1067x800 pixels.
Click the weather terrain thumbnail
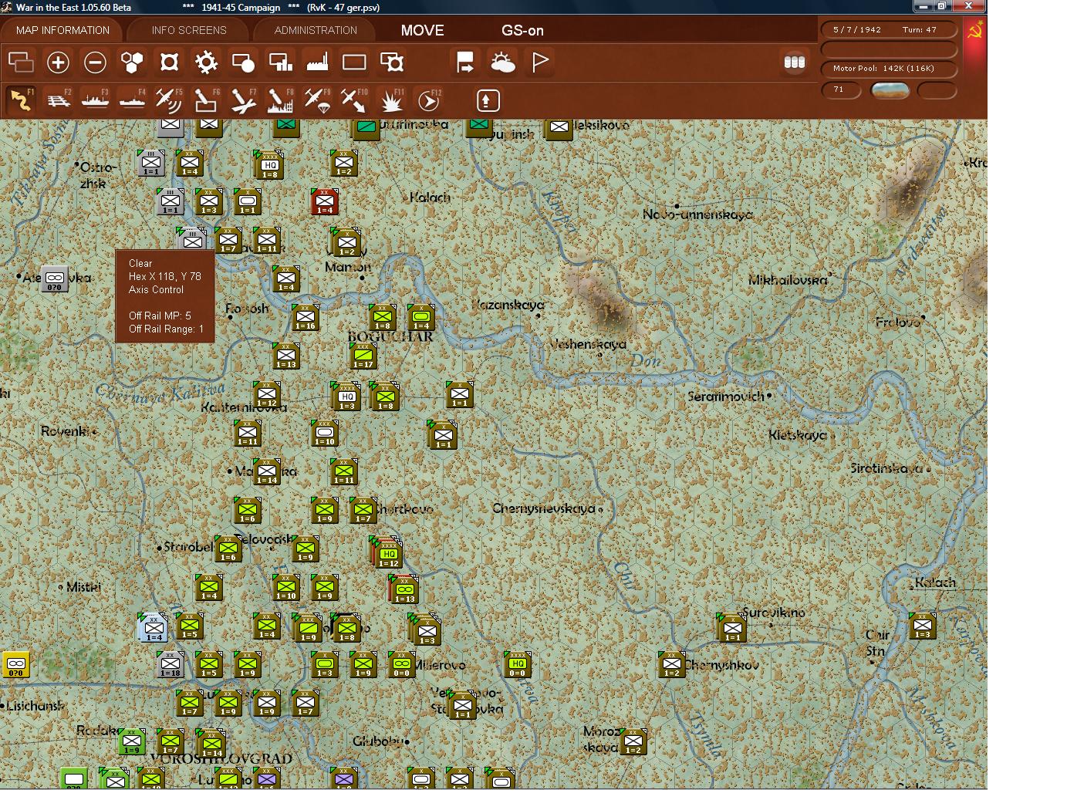point(890,90)
